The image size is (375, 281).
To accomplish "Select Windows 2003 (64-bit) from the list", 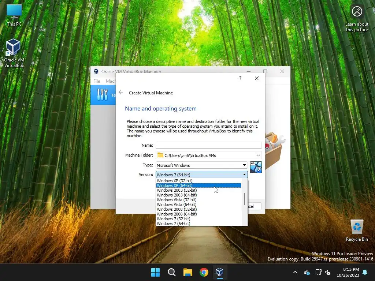I will click(x=198, y=195).
